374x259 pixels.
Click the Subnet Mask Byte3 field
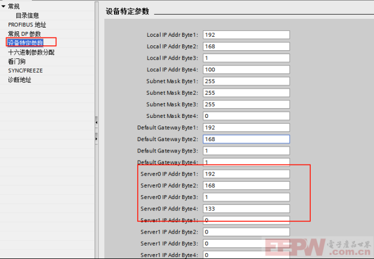tap(246, 104)
